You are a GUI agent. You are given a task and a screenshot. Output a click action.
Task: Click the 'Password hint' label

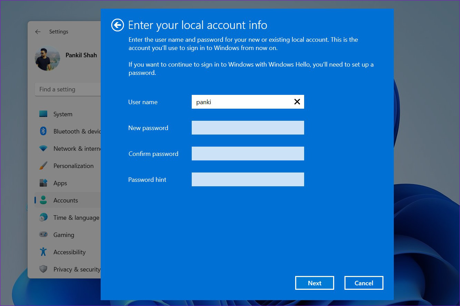tap(147, 180)
